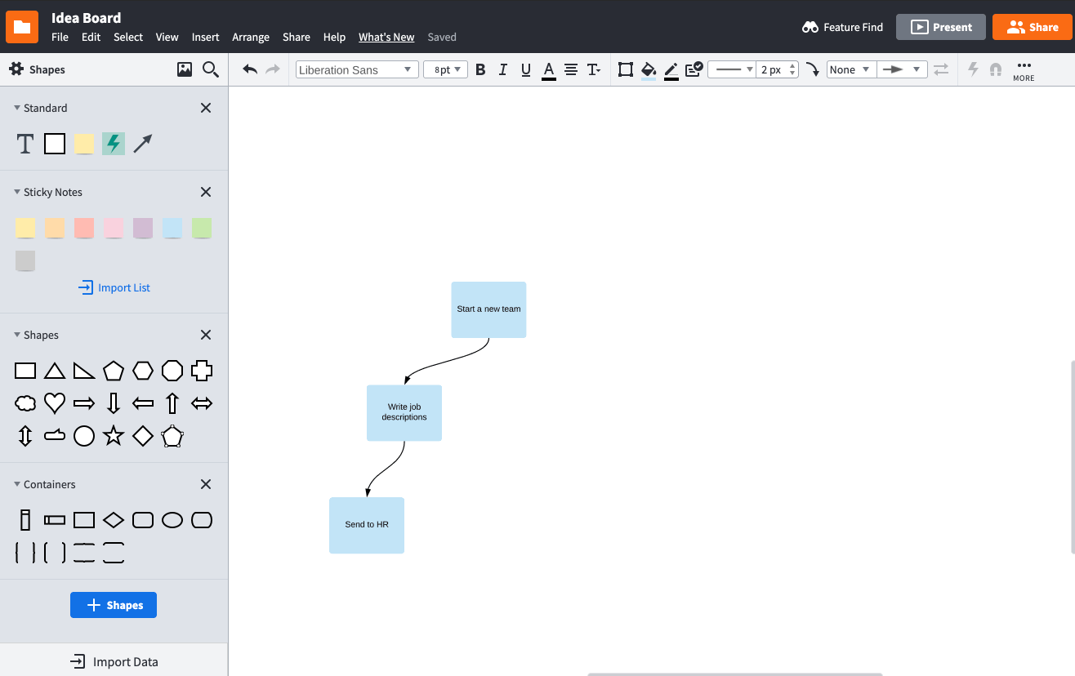Pick the pink-red sticky note
1075x676 pixels.
pos(84,228)
